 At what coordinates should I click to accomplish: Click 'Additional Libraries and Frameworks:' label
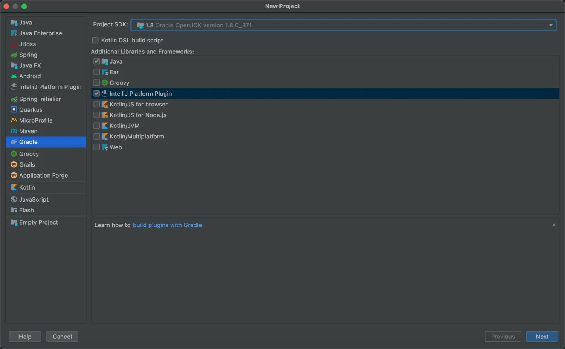142,52
